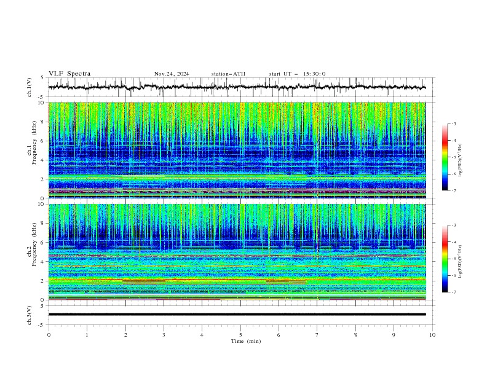Click the "8" kHz tick of ch.1 spectrogram

[43, 122]
